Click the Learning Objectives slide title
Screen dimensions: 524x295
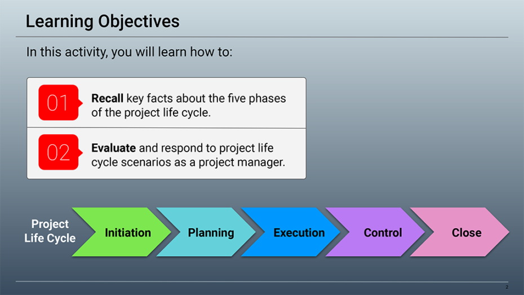pyautogui.click(x=103, y=21)
